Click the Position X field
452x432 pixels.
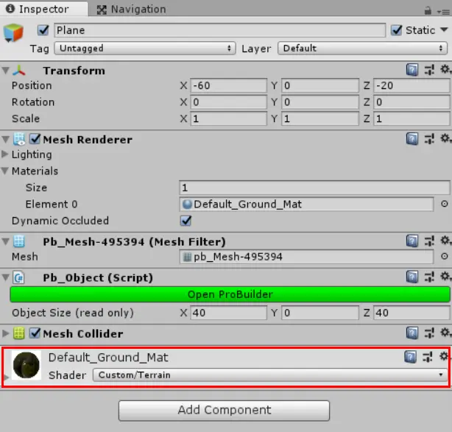pyautogui.click(x=229, y=85)
